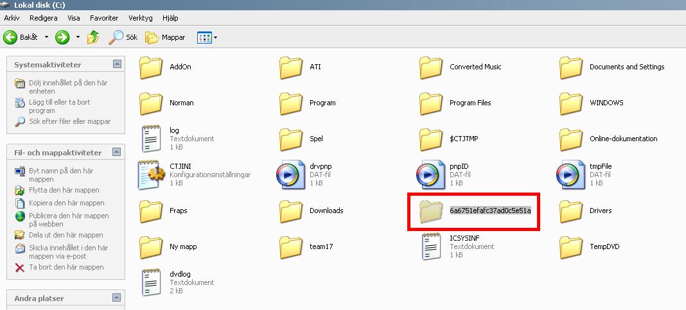Click the 6a6751efafc37ad0c5e51a folder icon

tap(431, 211)
